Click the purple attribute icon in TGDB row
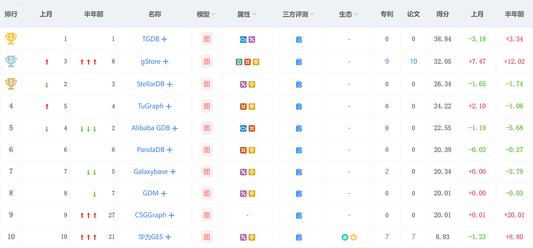This screenshot has height=248, width=533. pos(252,40)
